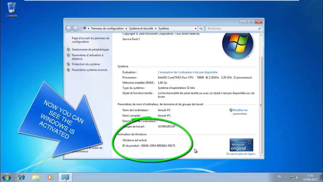The image size is (323, 182).
Task: Show hidden tray icons arrow
Action: 286,177
